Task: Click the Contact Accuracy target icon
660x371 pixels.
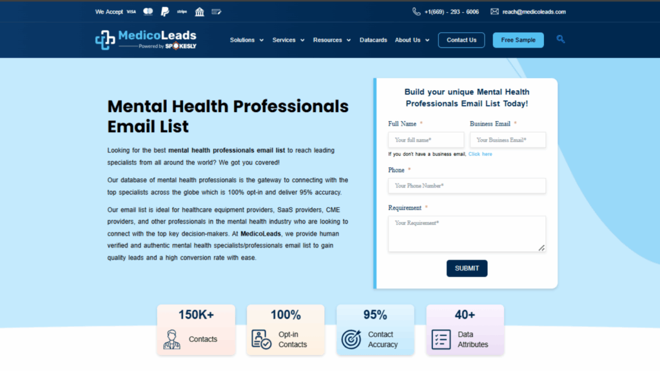Action: coord(353,339)
